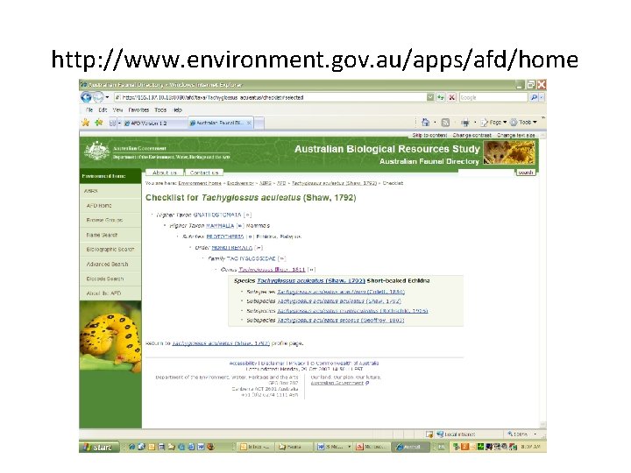
Task: Open Name Search in sidebar
Action: (x=110, y=235)
